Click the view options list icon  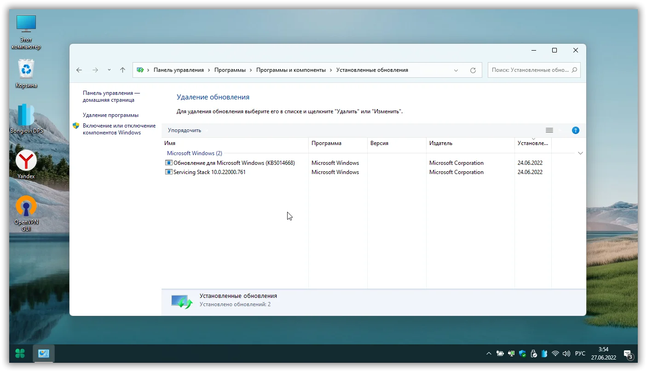click(x=549, y=130)
